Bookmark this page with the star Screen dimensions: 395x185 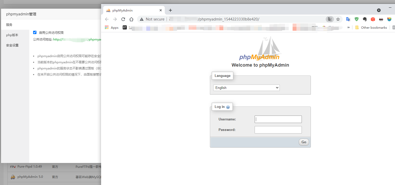coord(338,19)
